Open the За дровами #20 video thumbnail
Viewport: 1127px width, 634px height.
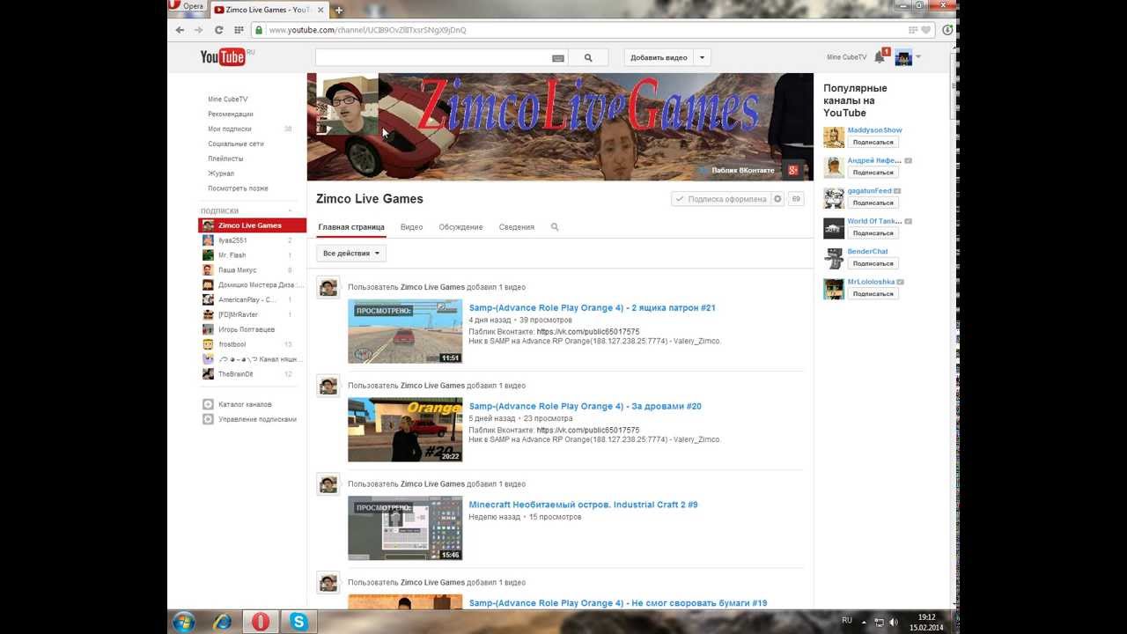(x=405, y=430)
